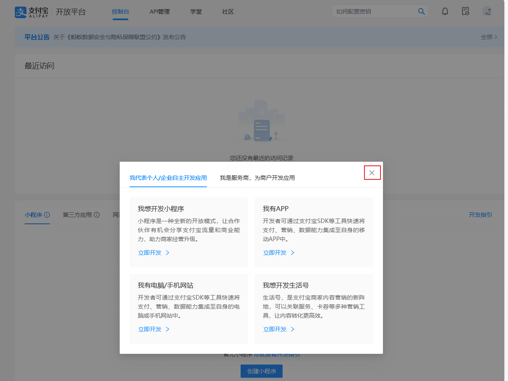Click the 创建小程序 button
Viewport: 508px width, 381px height.
(x=262, y=371)
